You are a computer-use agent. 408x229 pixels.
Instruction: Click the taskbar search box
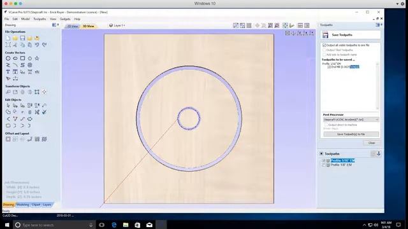tap(54, 225)
